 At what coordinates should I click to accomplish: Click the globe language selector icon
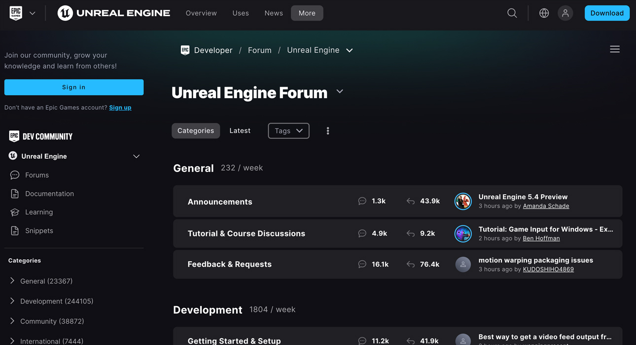544,13
